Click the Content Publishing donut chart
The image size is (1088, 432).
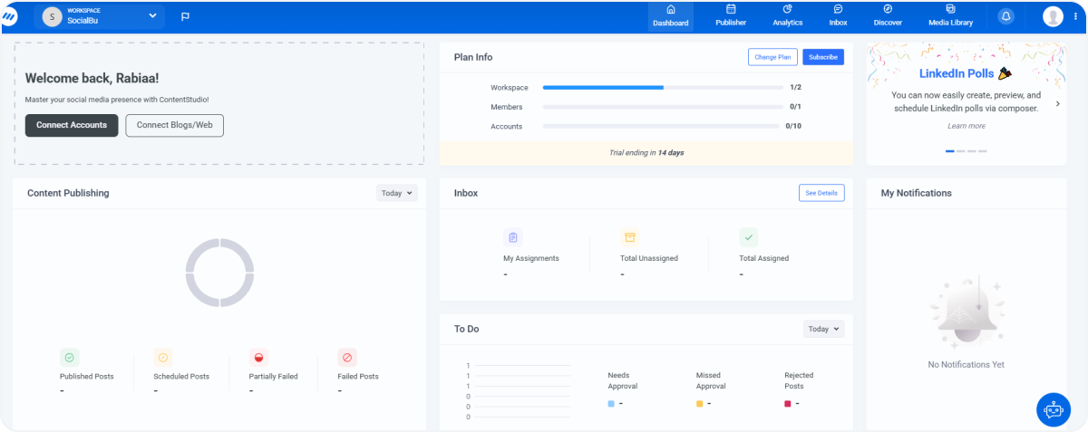point(219,273)
